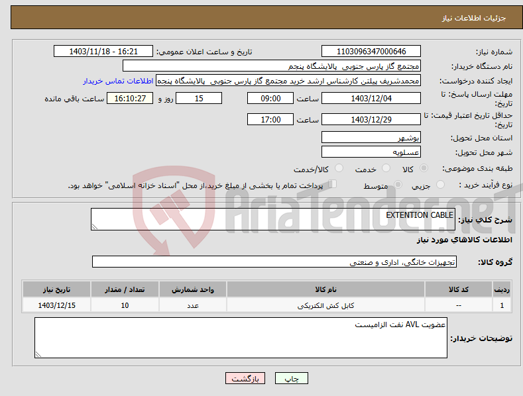Click the شرح کلی نیاز label
The image size is (523, 396).
485,220
